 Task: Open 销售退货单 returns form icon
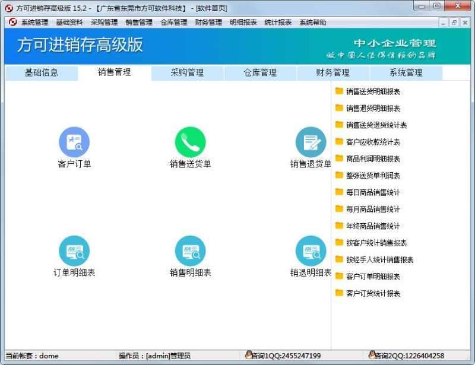pos(311,142)
